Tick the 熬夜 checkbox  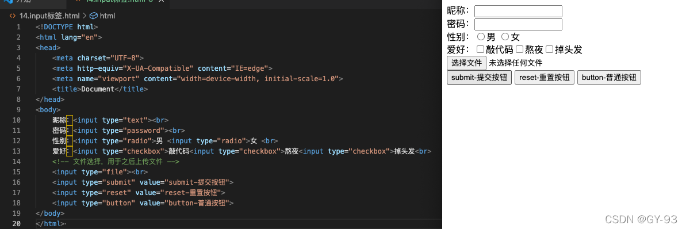tap(519, 49)
